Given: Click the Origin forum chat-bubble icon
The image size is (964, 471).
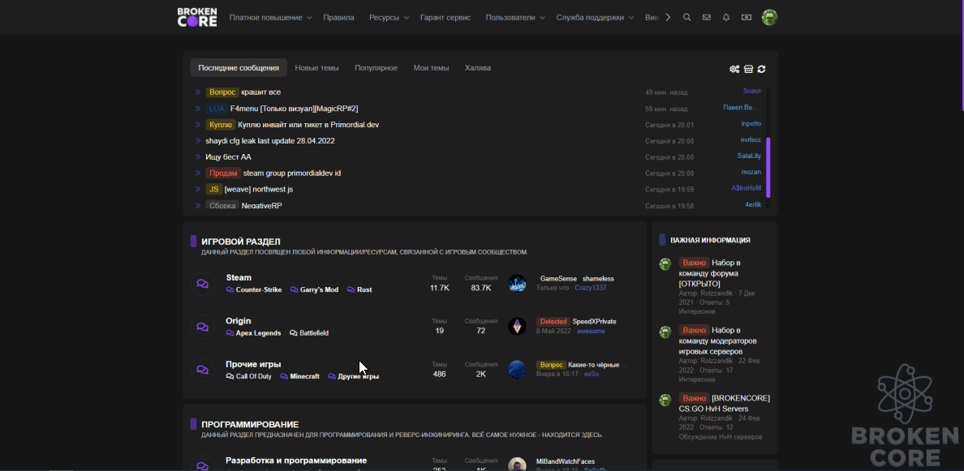Looking at the screenshot, I should pyautogui.click(x=202, y=327).
